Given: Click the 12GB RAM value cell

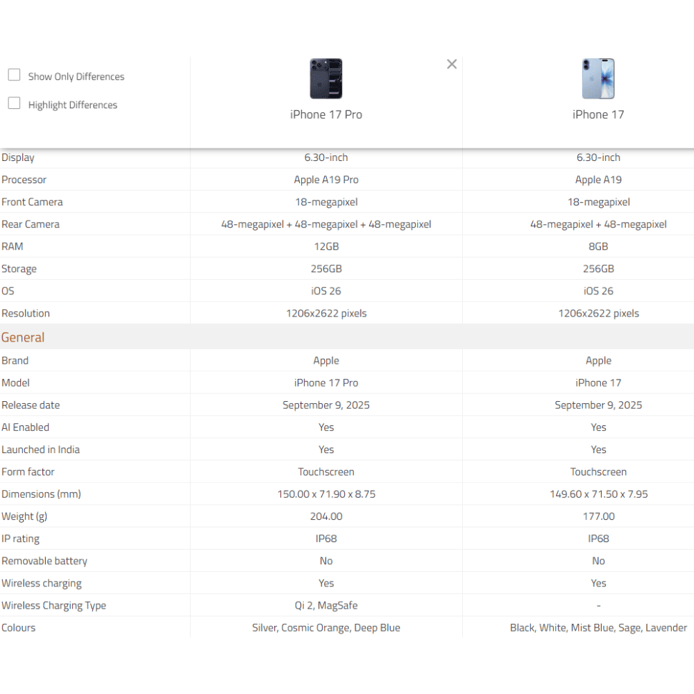Looking at the screenshot, I should coord(326,246).
